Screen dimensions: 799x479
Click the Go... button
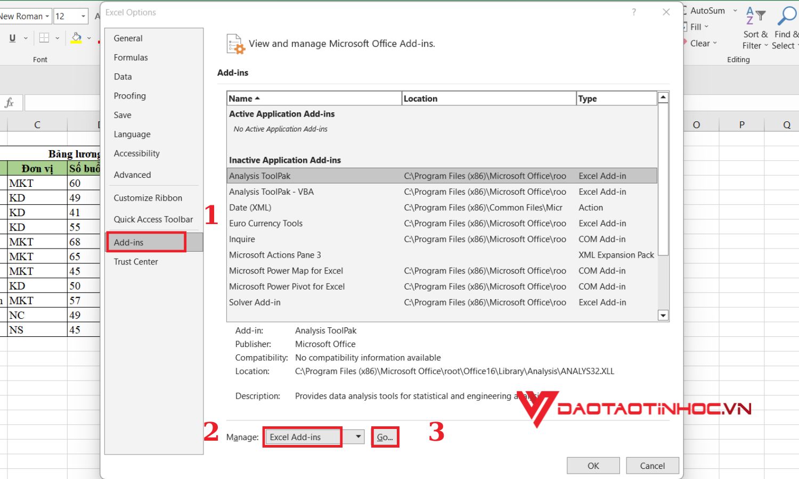pos(385,437)
